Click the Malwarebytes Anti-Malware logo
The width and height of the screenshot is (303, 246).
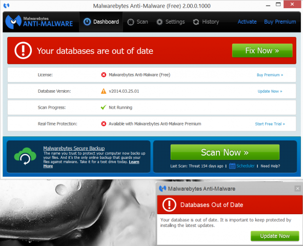click(x=39, y=22)
